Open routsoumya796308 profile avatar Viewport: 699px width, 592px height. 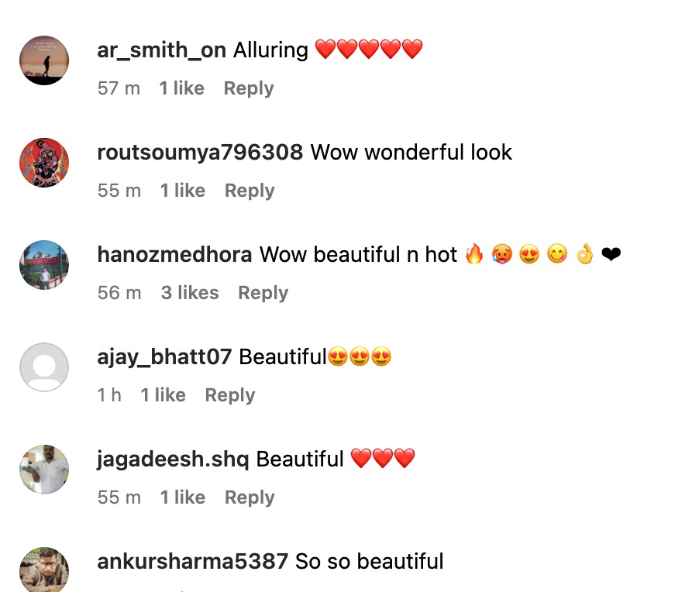(44, 163)
